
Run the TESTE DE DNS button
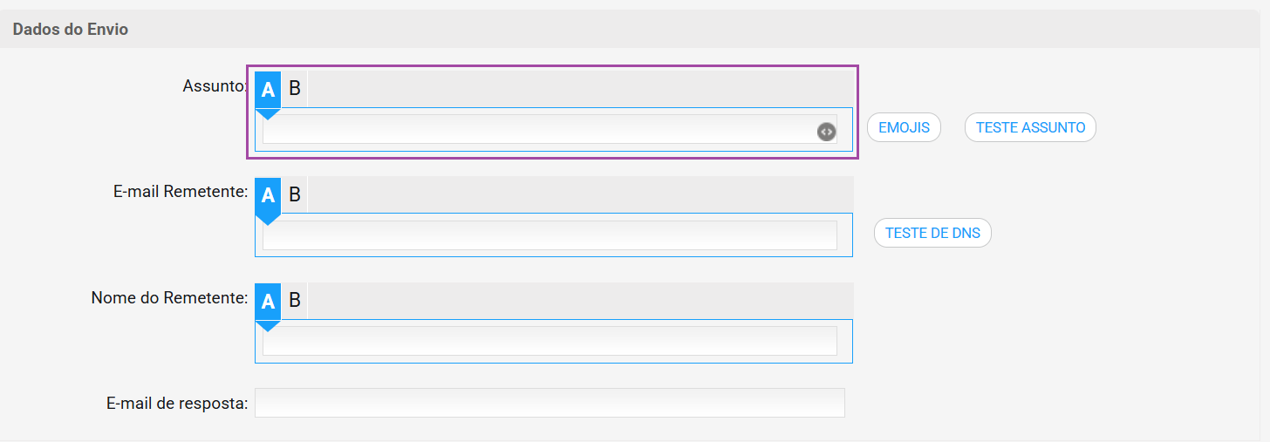(932, 233)
